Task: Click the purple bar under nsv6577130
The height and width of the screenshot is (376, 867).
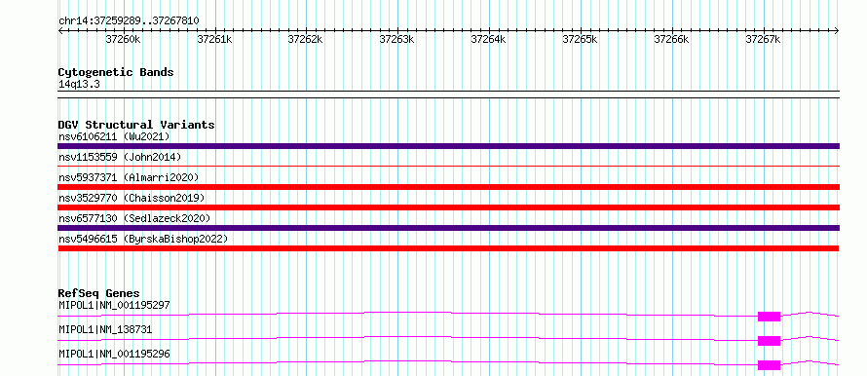Action: 448,228
